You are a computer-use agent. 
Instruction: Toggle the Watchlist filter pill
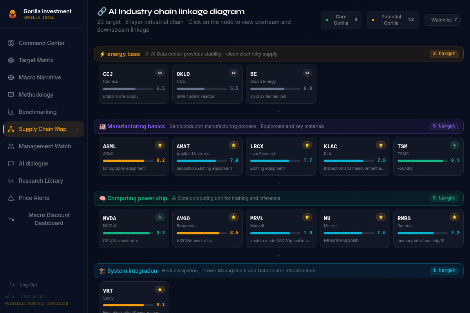[x=442, y=20]
